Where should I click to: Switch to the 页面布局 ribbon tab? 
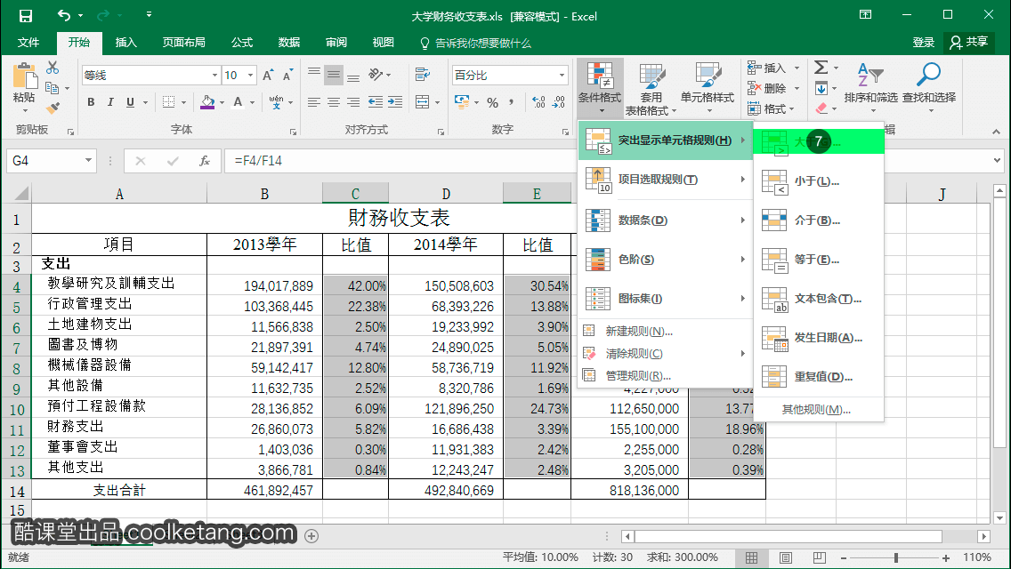pos(183,43)
